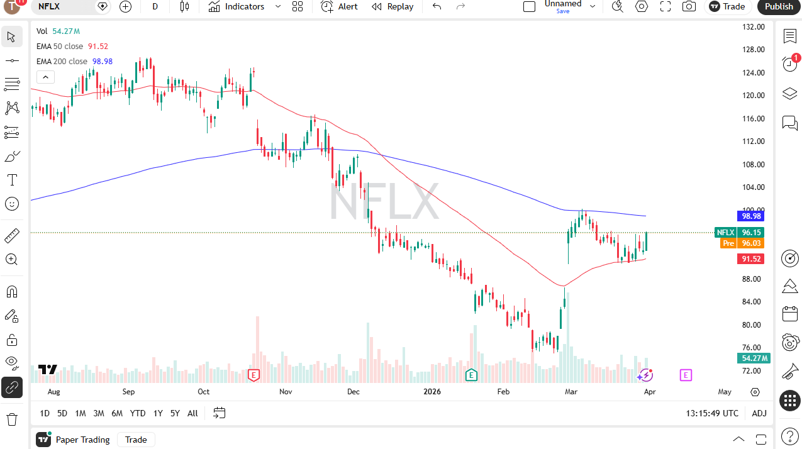Open the layout setup square icon
Screen dimensions: 802x449
point(530,7)
